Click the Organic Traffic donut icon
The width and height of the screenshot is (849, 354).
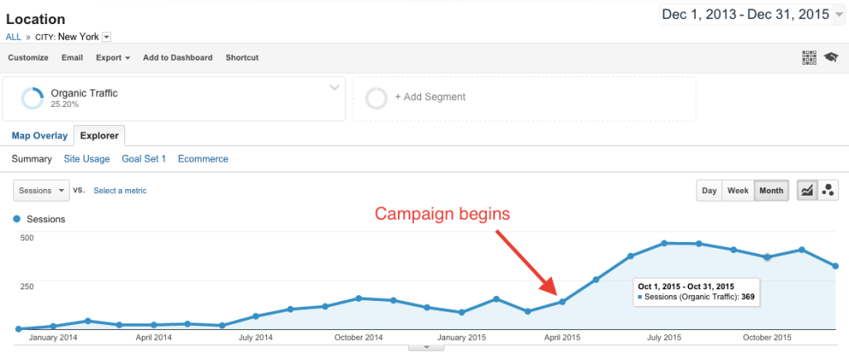coord(32,98)
